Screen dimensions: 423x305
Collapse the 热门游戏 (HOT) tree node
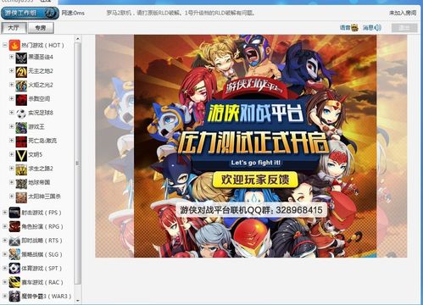pos(4,45)
